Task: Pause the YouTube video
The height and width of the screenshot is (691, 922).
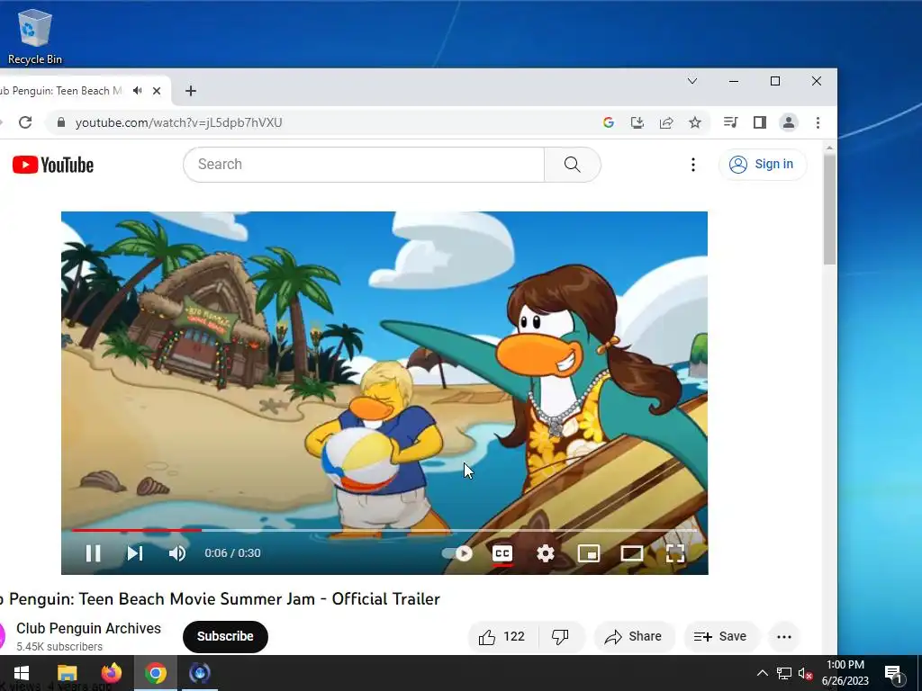Action: (93, 553)
